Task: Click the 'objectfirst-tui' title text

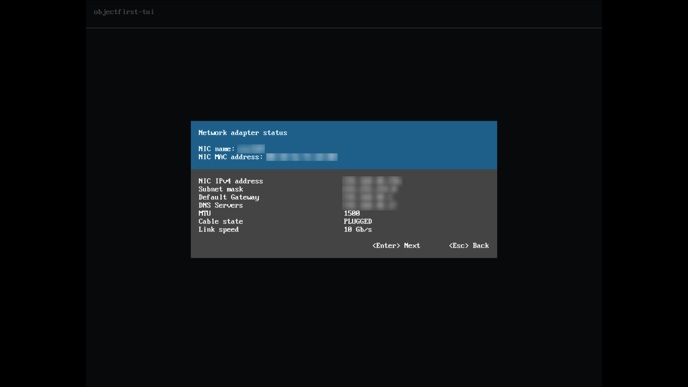Action: tap(124, 12)
